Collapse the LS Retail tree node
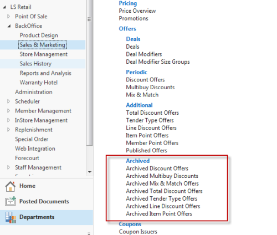Viewport: 277px width, 235px height. point(4,7)
